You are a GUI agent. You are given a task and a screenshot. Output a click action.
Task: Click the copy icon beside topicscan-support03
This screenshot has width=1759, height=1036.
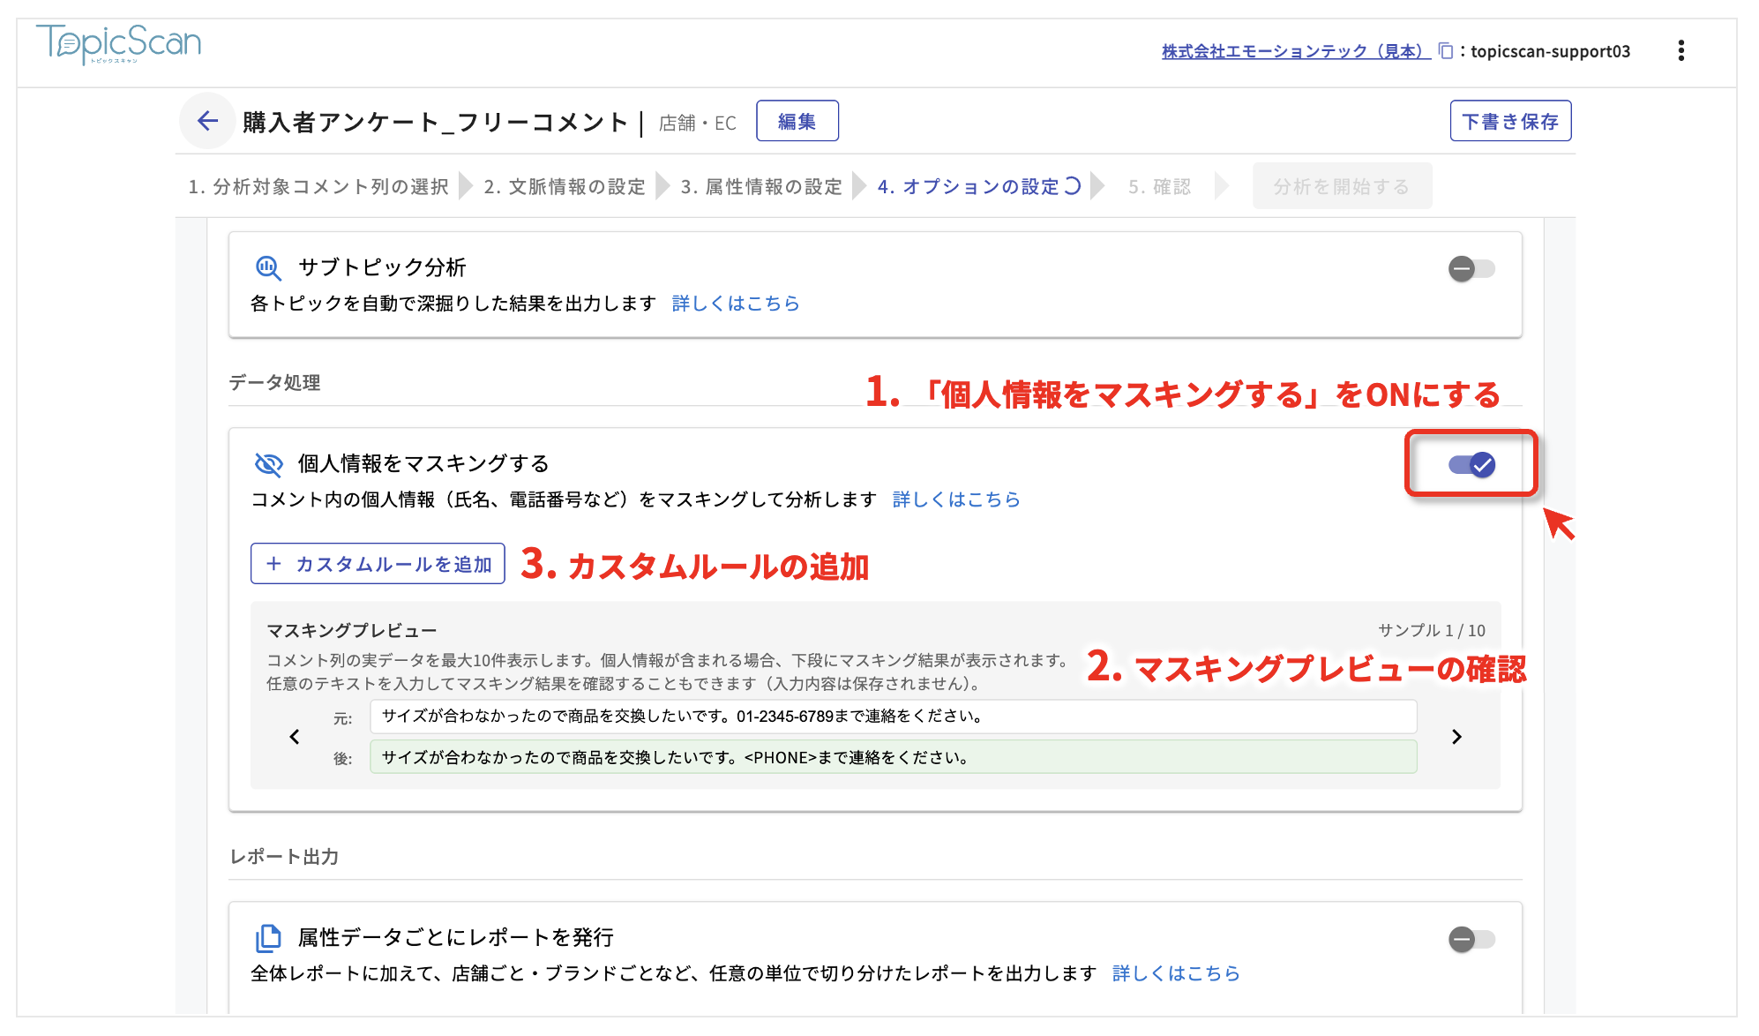[x=1444, y=51]
